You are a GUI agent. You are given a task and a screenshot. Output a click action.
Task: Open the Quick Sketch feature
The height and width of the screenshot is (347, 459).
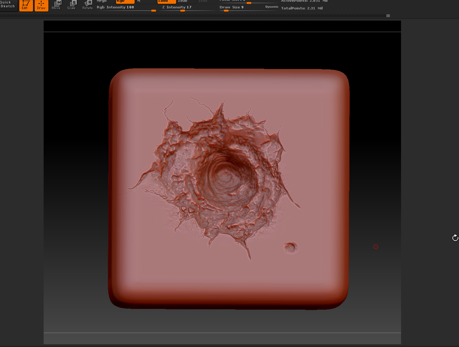point(7,5)
